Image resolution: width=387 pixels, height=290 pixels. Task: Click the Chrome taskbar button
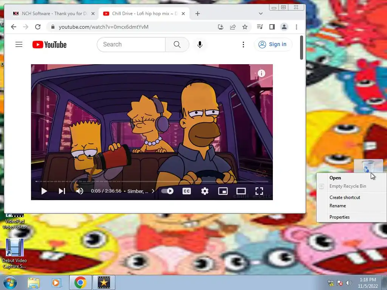point(80,282)
